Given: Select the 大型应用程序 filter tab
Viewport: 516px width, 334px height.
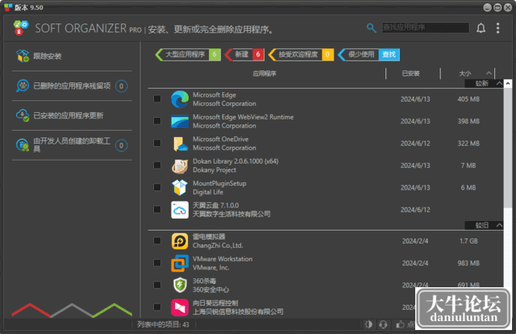Looking at the screenshot, I should click(188, 54).
